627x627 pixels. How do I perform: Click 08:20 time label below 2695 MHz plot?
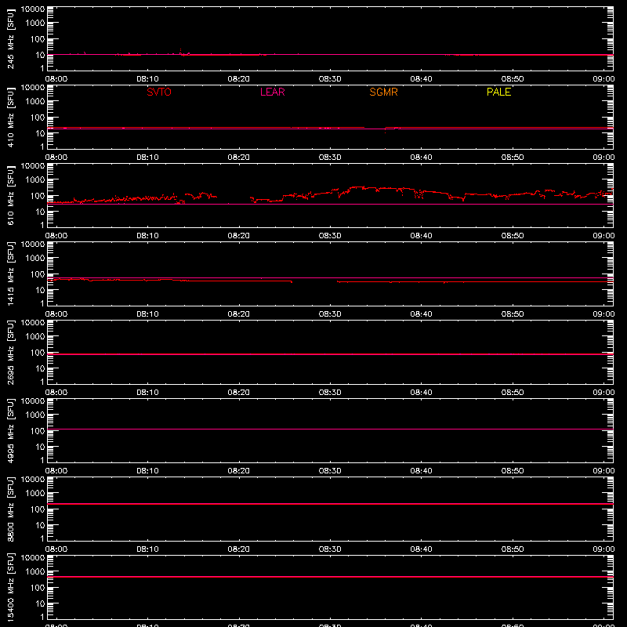[x=239, y=393]
